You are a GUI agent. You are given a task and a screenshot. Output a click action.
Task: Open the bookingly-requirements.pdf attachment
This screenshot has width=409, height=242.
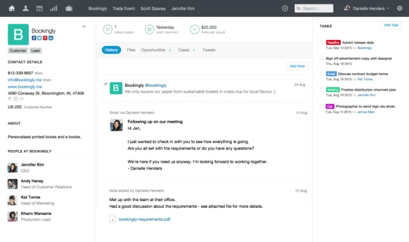pyautogui.click(x=144, y=219)
